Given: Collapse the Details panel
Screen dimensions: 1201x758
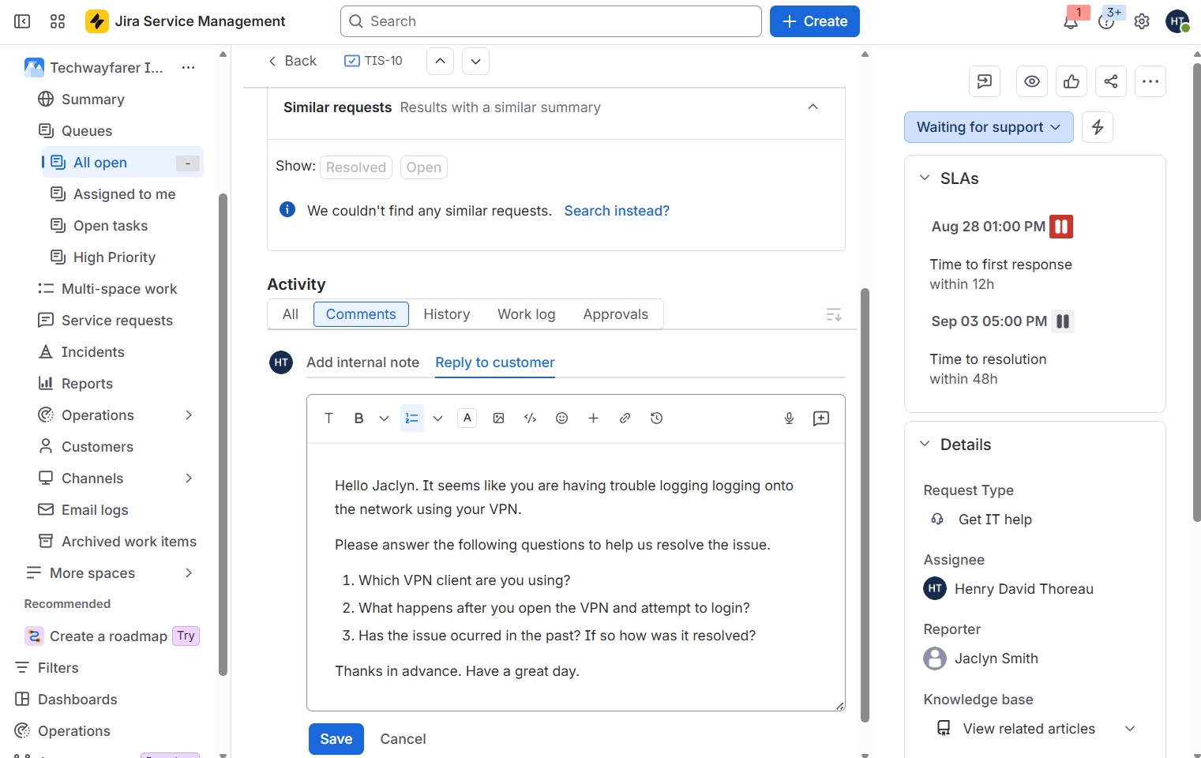Looking at the screenshot, I should coord(925,445).
